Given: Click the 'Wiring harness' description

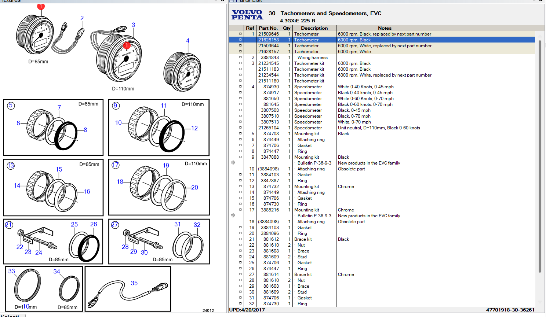Looking at the screenshot, I should (x=313, y=57).
